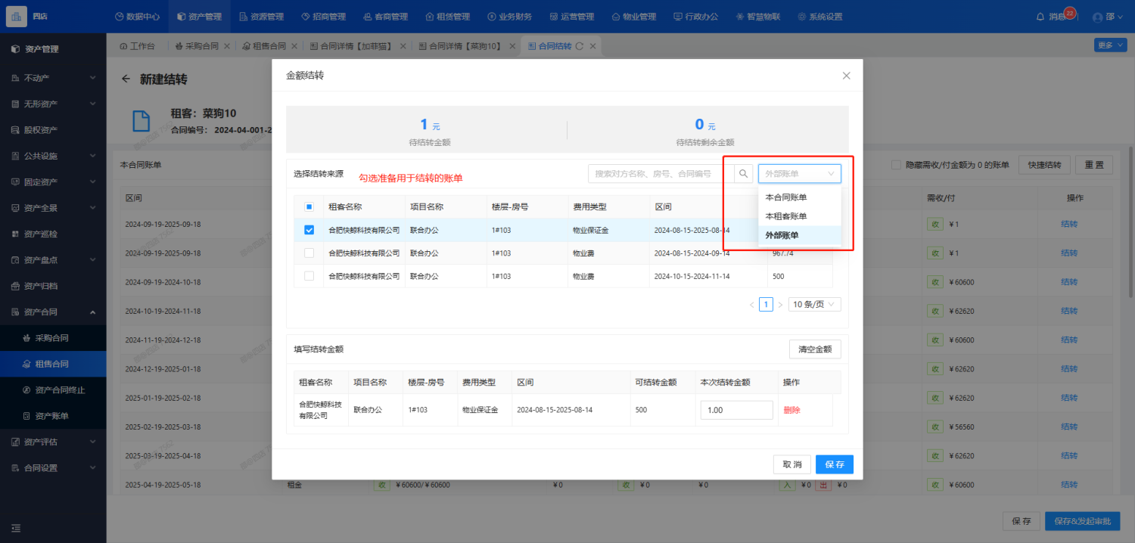The height and width of the screenshot is (543, 1135).
Task: Click the refresh icon on the 合同结转 tab
Action: [x=579, y=46]
